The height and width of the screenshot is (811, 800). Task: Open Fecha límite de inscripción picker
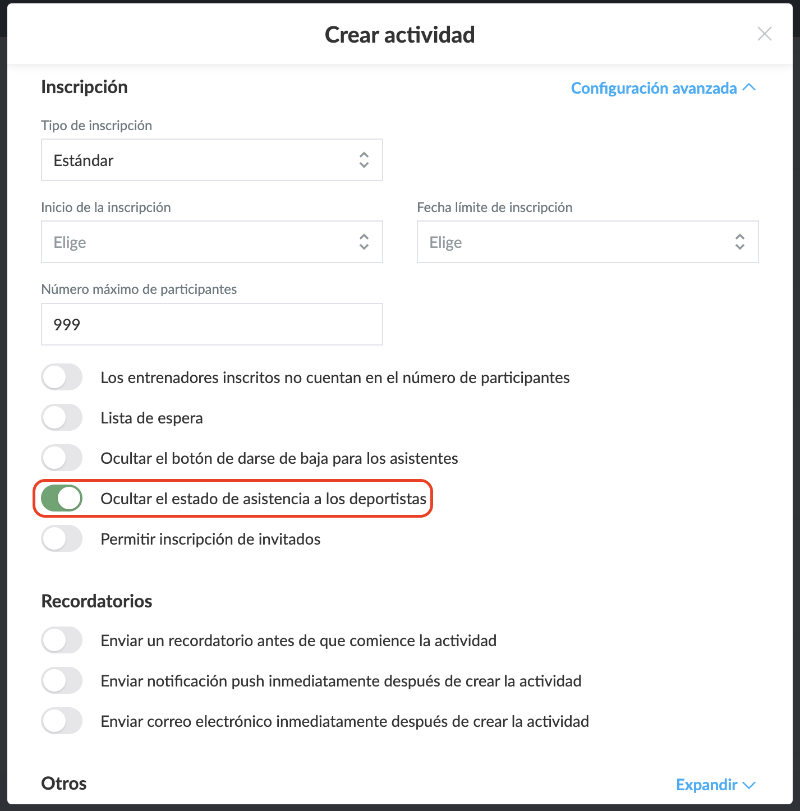pyautogui.click(x=587, y=242)
